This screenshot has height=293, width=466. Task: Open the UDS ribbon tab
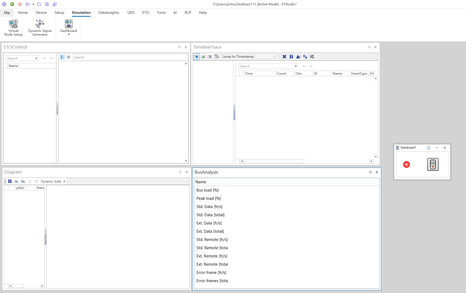tap(131, 12)
